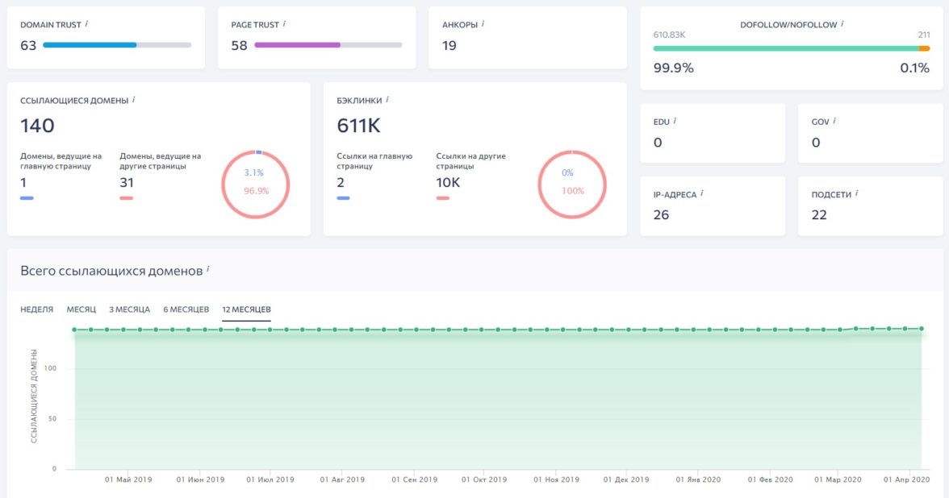Select the 6 месяцев range
Viewport: 949px width, 498px height.
186,309
